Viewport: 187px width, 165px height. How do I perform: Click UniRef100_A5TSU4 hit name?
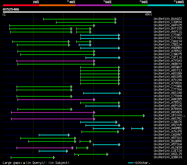[168, 145]
